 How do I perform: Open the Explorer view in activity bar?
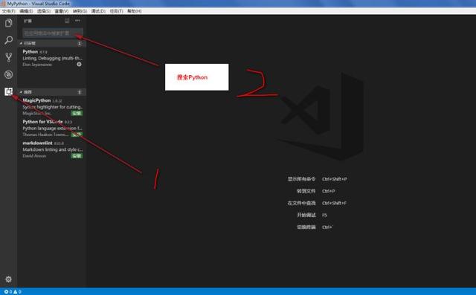click(x=8, y=23)
